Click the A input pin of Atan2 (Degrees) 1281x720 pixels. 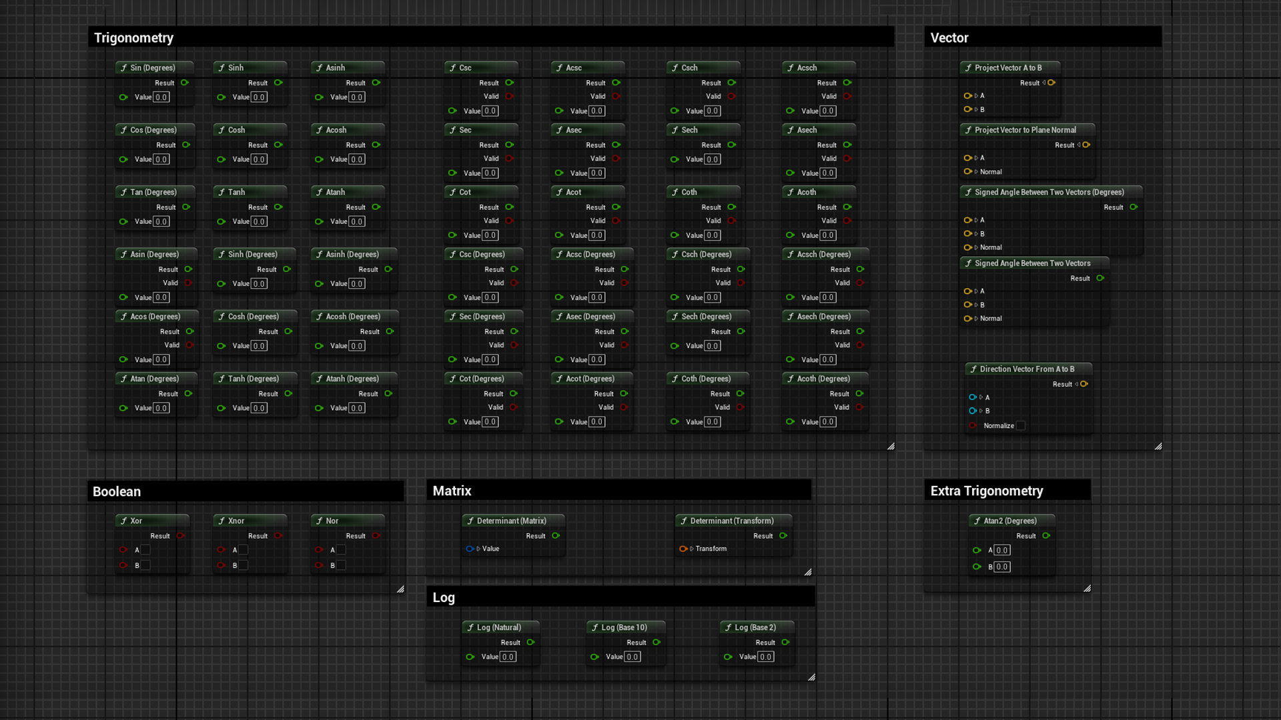(977, 551)
